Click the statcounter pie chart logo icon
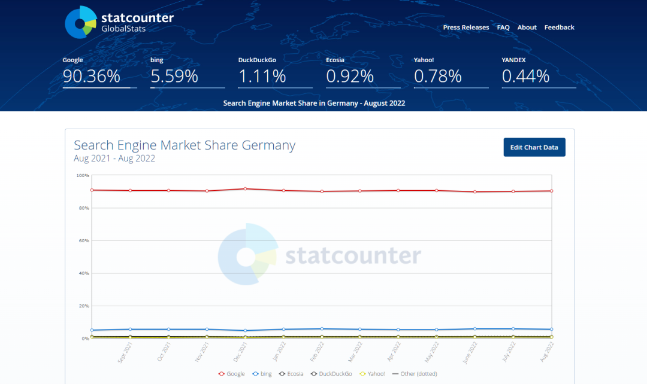Image resolution: width=647 pixels, height=384 pixels. [81, 22]
